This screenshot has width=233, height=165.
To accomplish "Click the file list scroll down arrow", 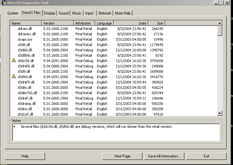I will (x=220, y=113).
